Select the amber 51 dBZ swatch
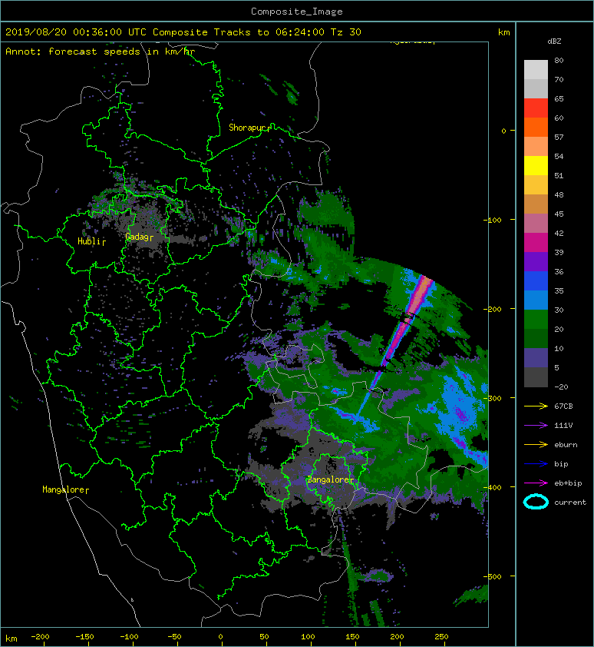This screenshot has height=647, width=594. tap(536, 185)
